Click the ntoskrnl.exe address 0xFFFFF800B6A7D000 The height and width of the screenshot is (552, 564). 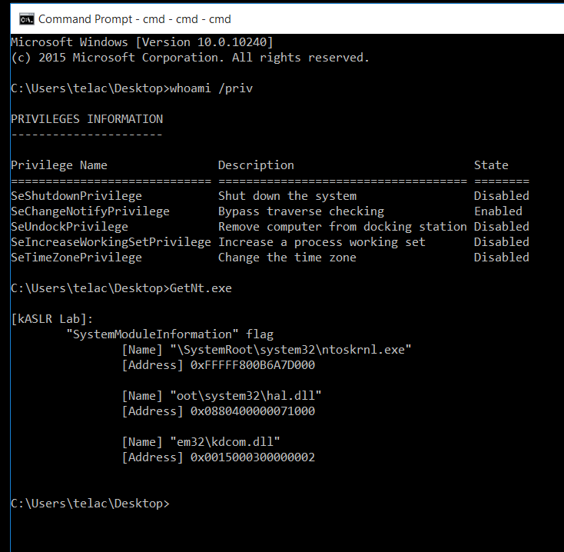click(x=253, y=365)
